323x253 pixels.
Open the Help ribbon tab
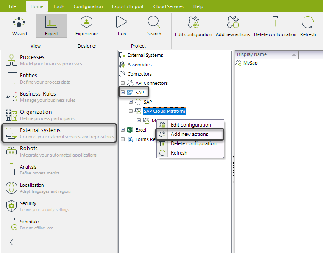click(x=198, y=6)
